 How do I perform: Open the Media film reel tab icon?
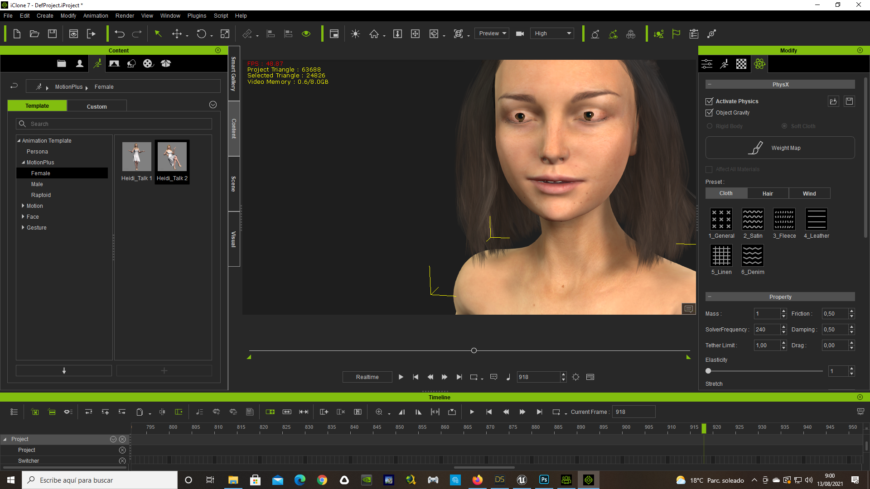pyautogui.click(x=148, y=63)
